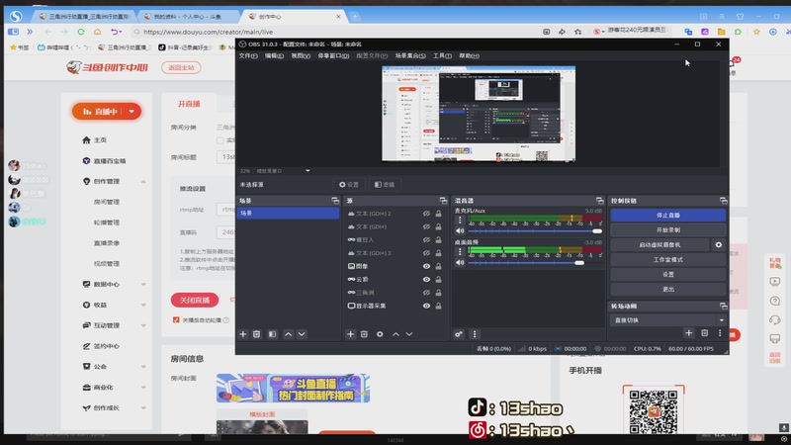Hide the 图像 source
The image size is (791, 445).
click(426, 266)
